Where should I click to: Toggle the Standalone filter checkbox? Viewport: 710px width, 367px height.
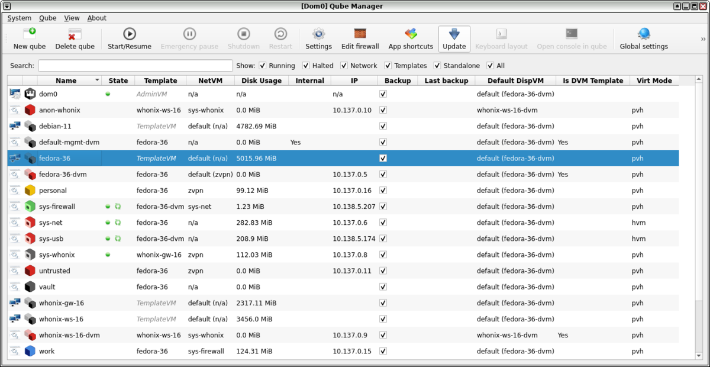pyautogui.click(x=437, y=65)
